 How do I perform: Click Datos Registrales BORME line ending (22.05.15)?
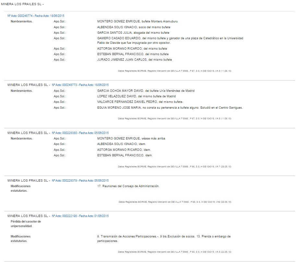(174, 252)
